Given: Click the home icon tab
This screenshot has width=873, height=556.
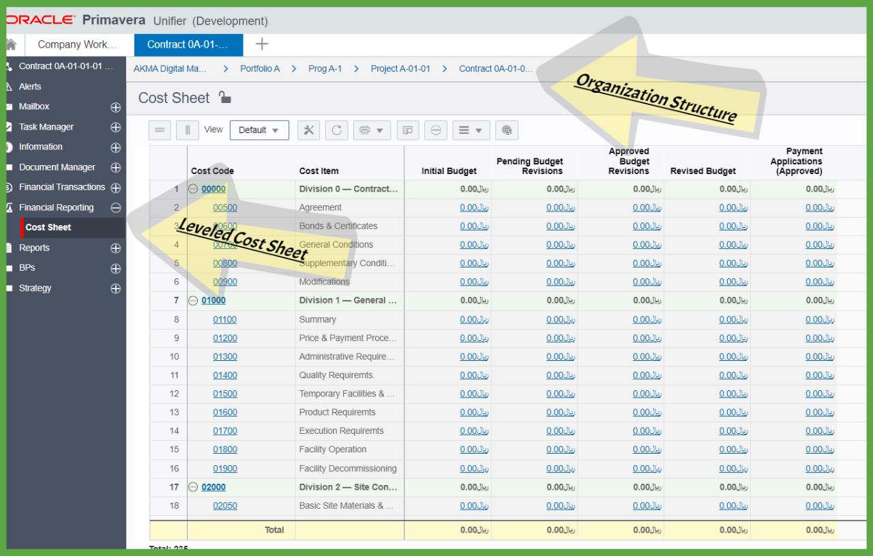Looking at the screenshot, I should [11, 44].
